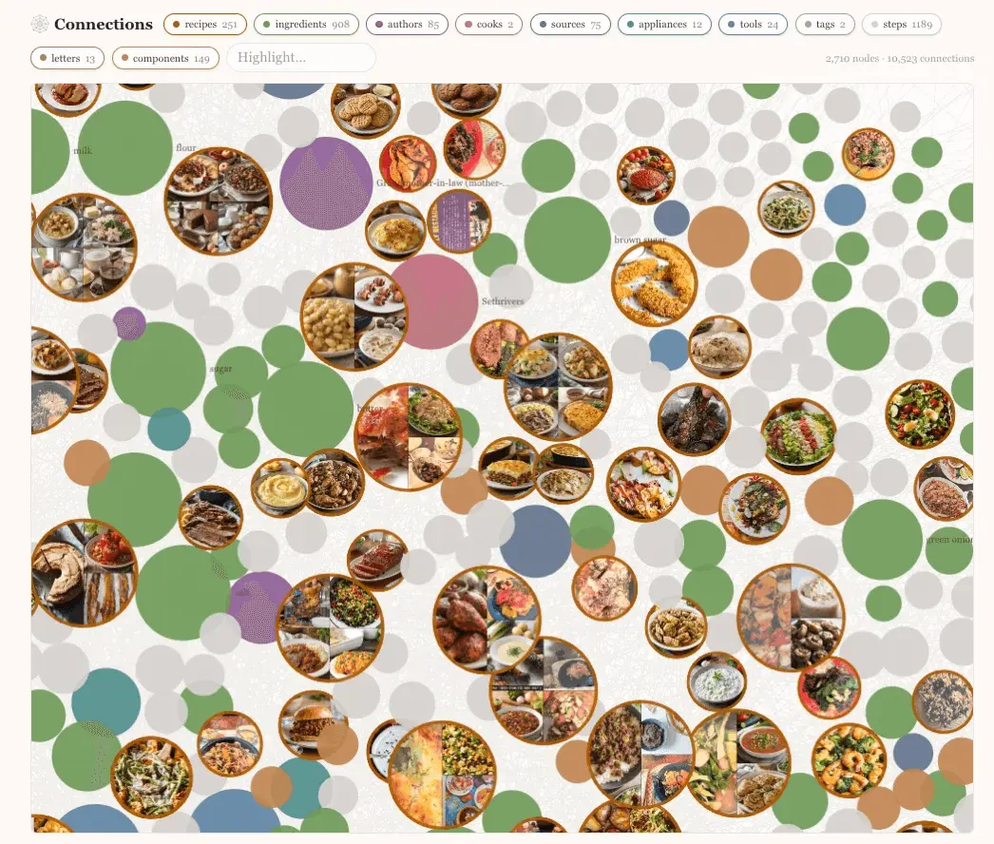Toggle the components filter chip

tap(165, 58)
